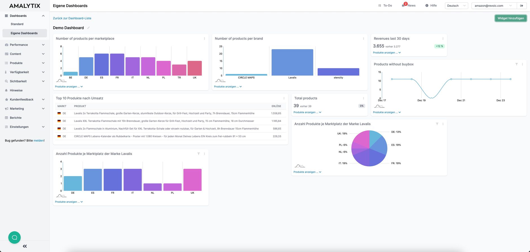Screen dimensions: 530x252
Task: Expand Produkte anzeigen under Lavalis pie chart
Action: pyautogui.click(x=307, y=172)
